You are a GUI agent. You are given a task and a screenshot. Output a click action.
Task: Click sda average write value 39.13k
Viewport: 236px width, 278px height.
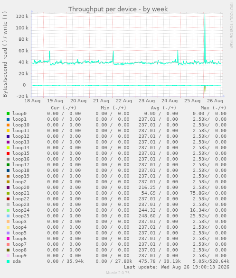click(x=172, y=261)
